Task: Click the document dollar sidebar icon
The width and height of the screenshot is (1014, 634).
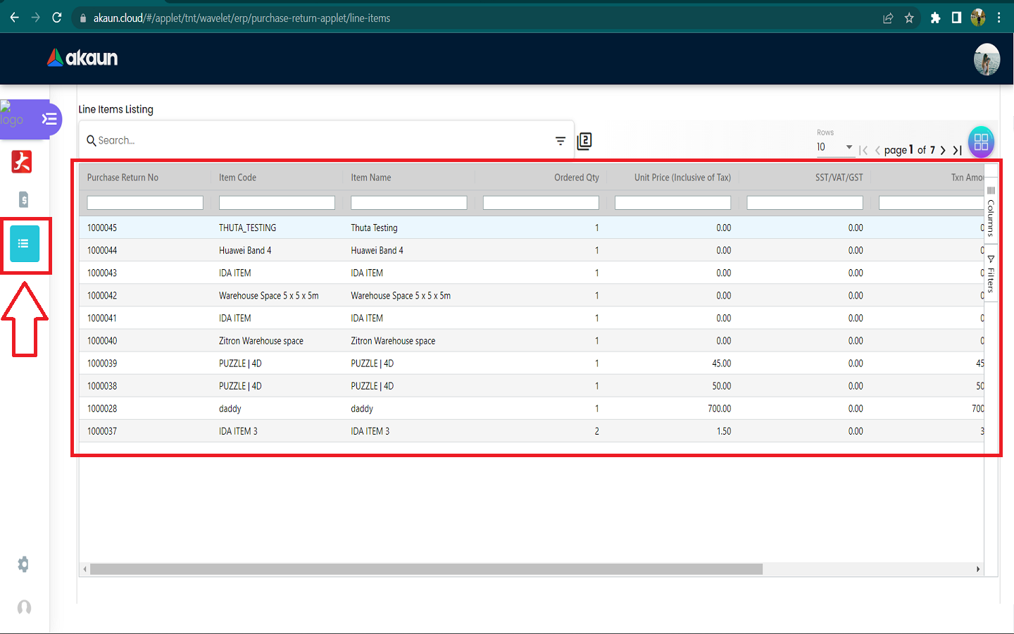Action: pyautogui.click(x=23, y=199)
